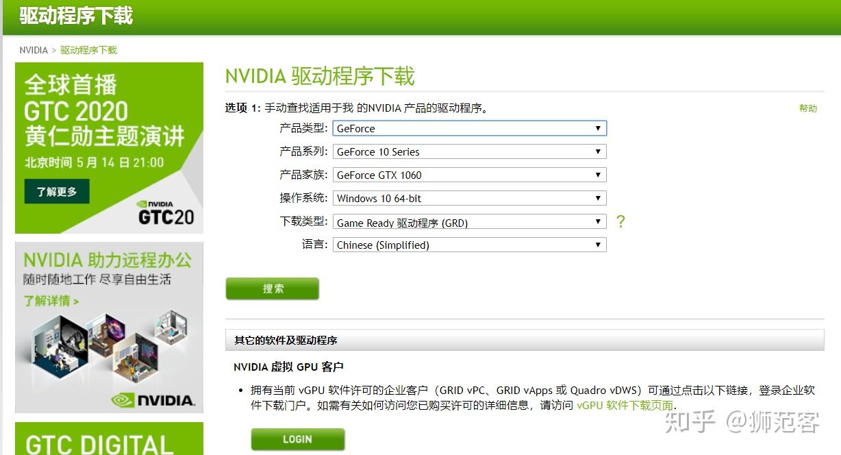Open the 语言 Chinese (Simplified) dropdown
The width and height of the screenshot is (841, 455).
469,245
